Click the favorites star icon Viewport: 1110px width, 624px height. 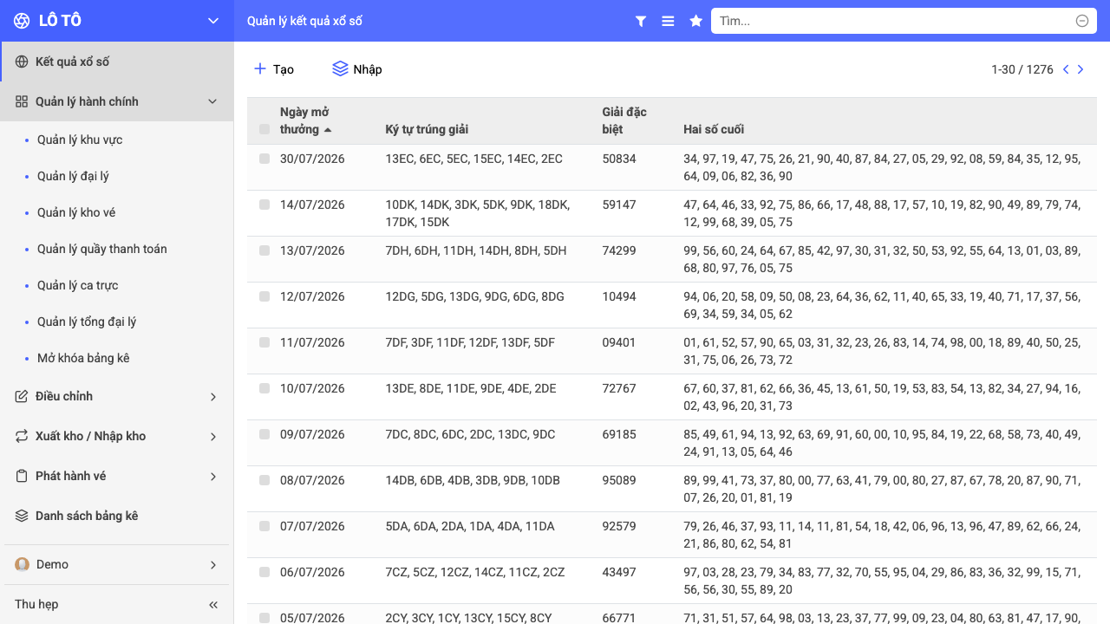point(695,21)
